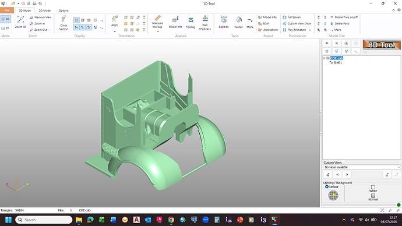Open Model Info in Analysis group
Screen dimensions: 402x226
[x=175, y=23]
